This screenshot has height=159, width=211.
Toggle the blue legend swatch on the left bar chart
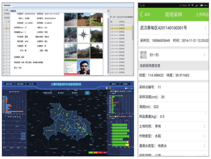tap(10, 92)
